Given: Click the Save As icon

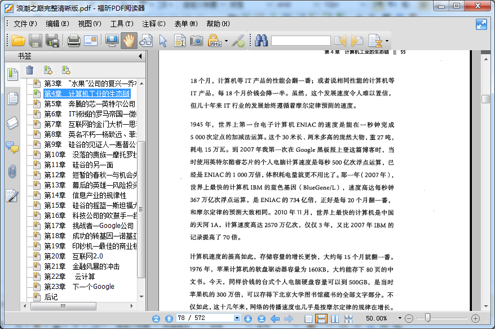Looking at the screenshot, I should (x=52, y=41).
